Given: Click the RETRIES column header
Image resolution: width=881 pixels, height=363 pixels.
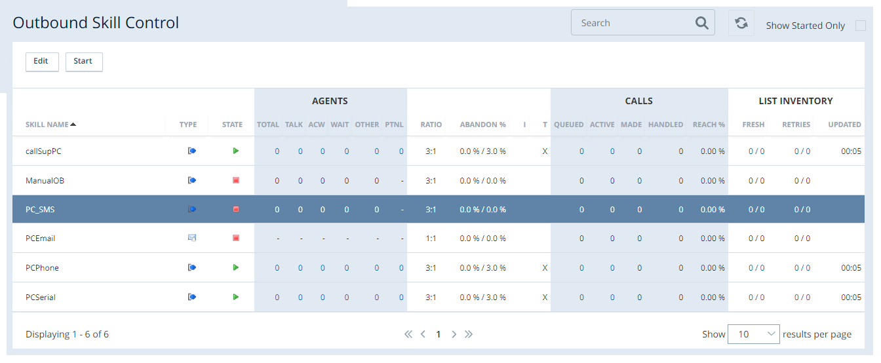Looking at the screenshot, I should pyautogui.click(x=796, y=124).
